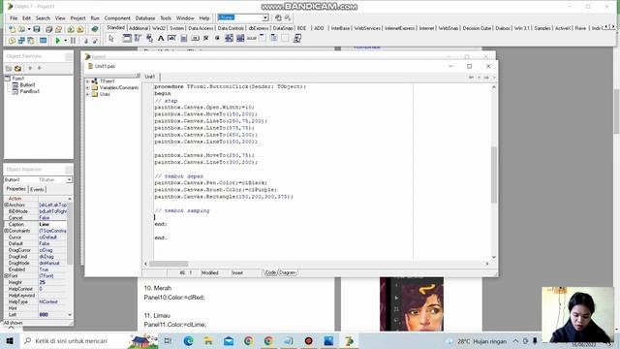Select Form1 in Object TreeView
Image resolution: width=620 pixels, height=349 pixels.
pyautogui.click(x=18, y=79)
